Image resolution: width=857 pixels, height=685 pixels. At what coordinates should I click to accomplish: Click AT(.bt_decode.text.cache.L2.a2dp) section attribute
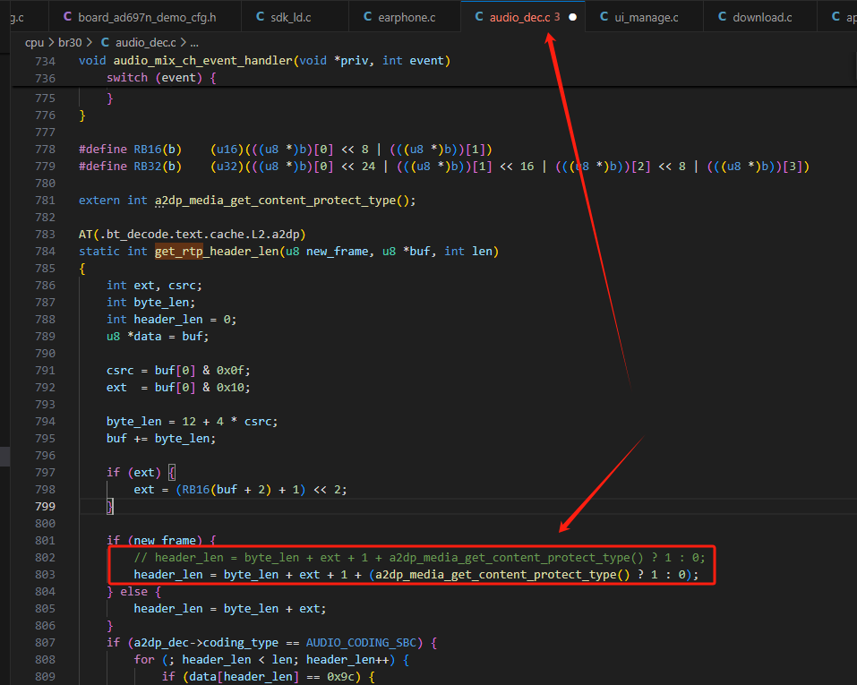tap(192, 235)
